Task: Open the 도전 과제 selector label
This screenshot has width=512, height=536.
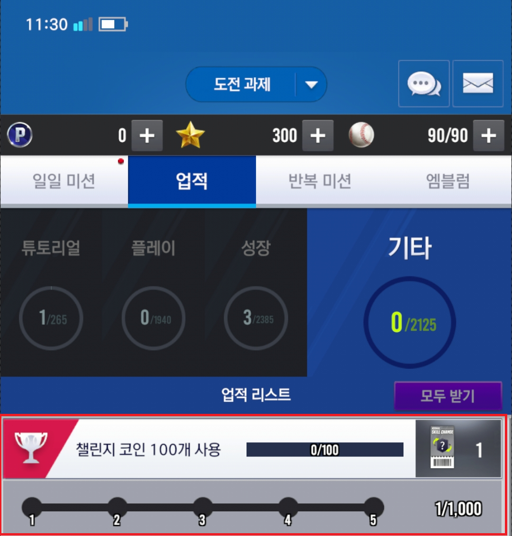Action: tap(242, 84)
